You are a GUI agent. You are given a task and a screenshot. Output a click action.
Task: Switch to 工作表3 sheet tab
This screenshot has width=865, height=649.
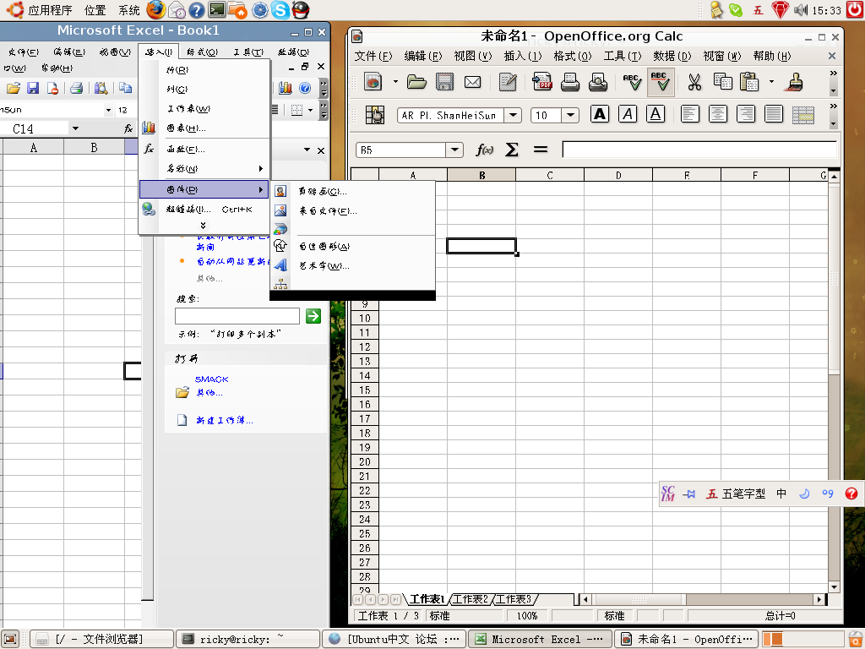tap(514, 599)
